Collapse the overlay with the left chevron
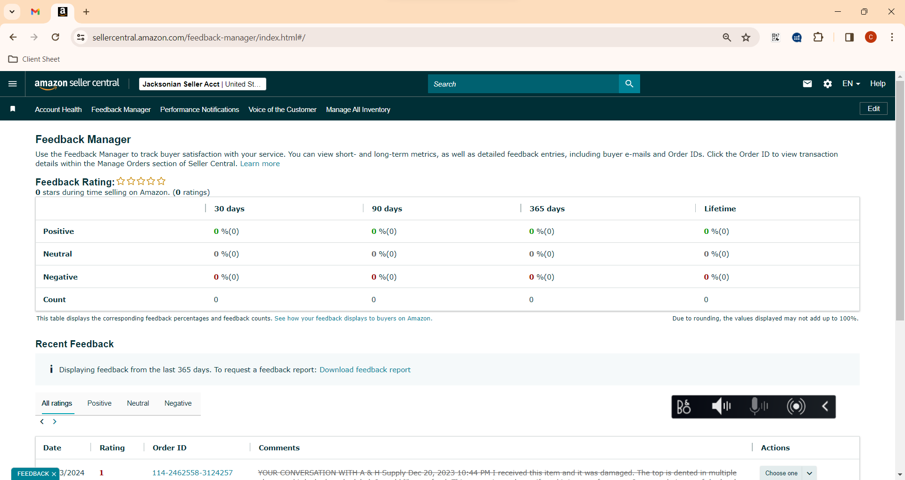Image resolution: width=905 pixels, height=480 pixels. click(825, 407)
